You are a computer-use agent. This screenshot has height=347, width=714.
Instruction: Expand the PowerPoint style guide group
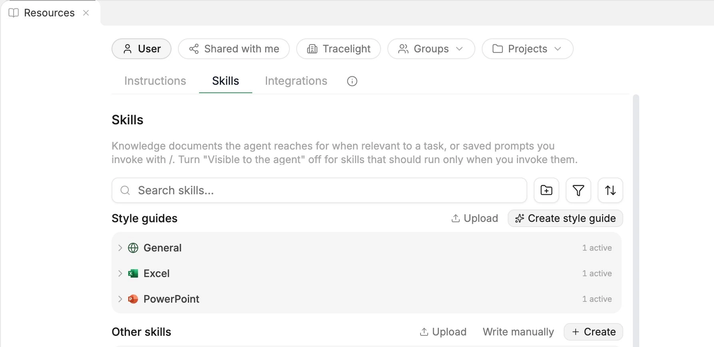[x=120, y=299]
